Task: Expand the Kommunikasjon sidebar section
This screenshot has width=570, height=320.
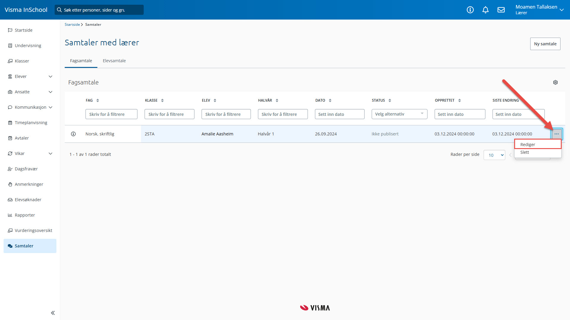Action: (50, 107)
